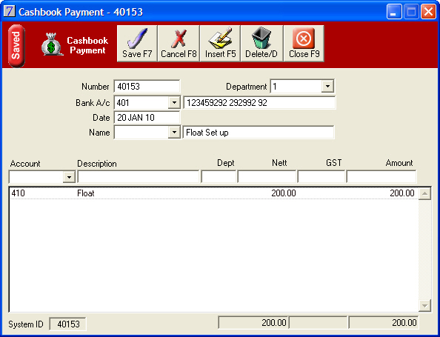
Task: Click the scrollbar up arrow in list
Action: tap(424, 193)
